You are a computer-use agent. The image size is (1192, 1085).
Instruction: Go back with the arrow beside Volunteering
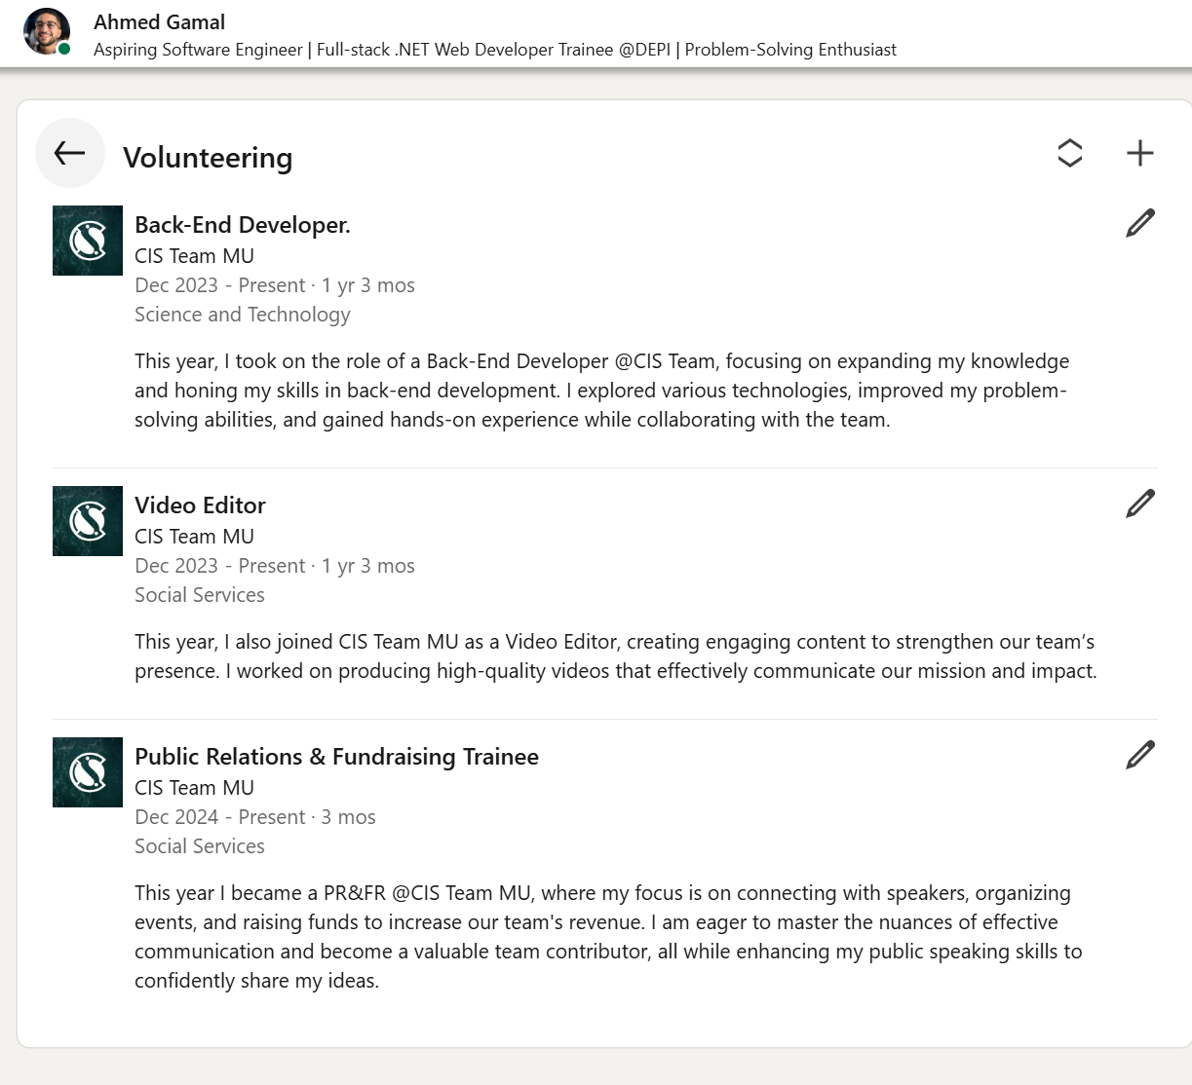[x=70, y=153]
